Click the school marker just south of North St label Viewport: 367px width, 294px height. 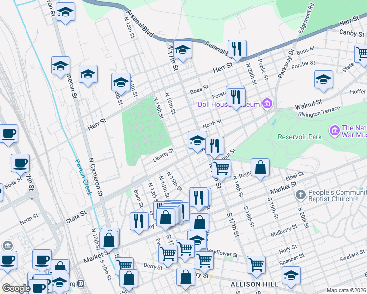197,141
